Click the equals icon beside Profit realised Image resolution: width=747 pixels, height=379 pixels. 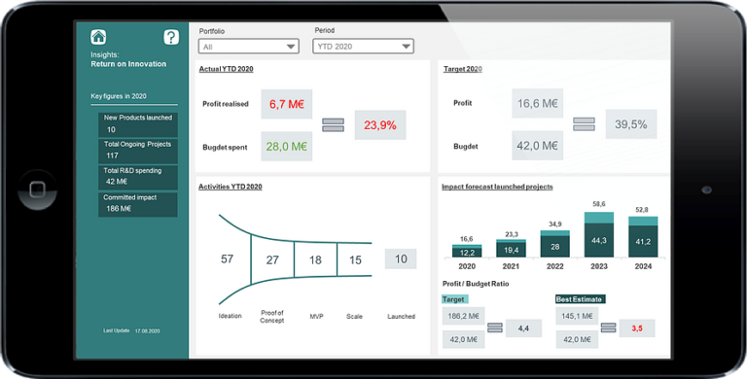(333, 125)
